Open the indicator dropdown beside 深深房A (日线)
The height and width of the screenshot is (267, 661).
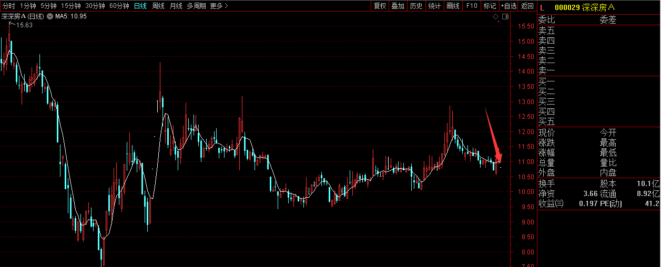click(x=50, y=17)
